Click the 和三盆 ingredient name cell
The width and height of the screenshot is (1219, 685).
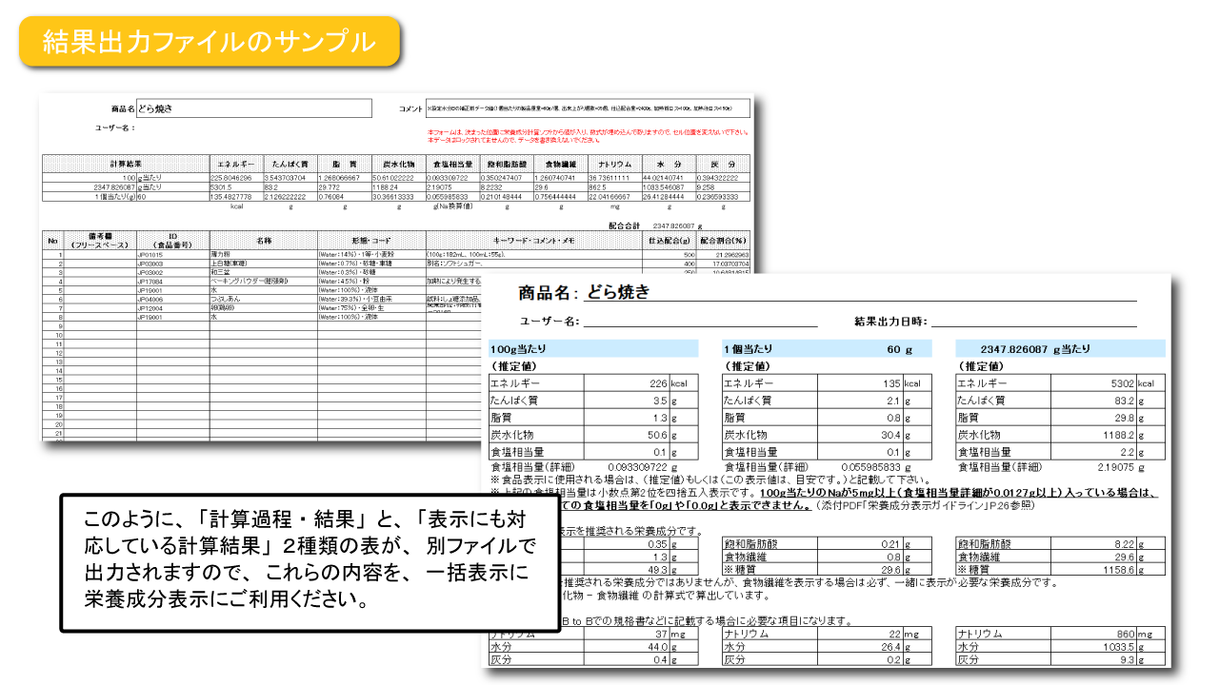coord(263,272)
